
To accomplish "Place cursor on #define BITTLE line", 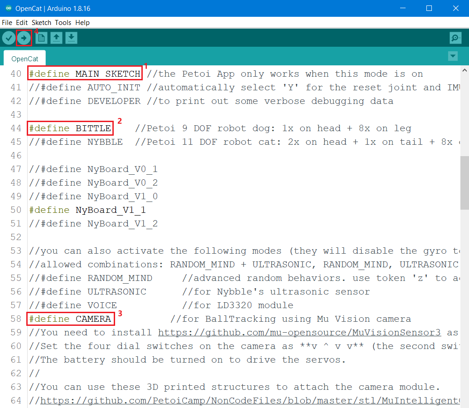I will click(93, 128).
